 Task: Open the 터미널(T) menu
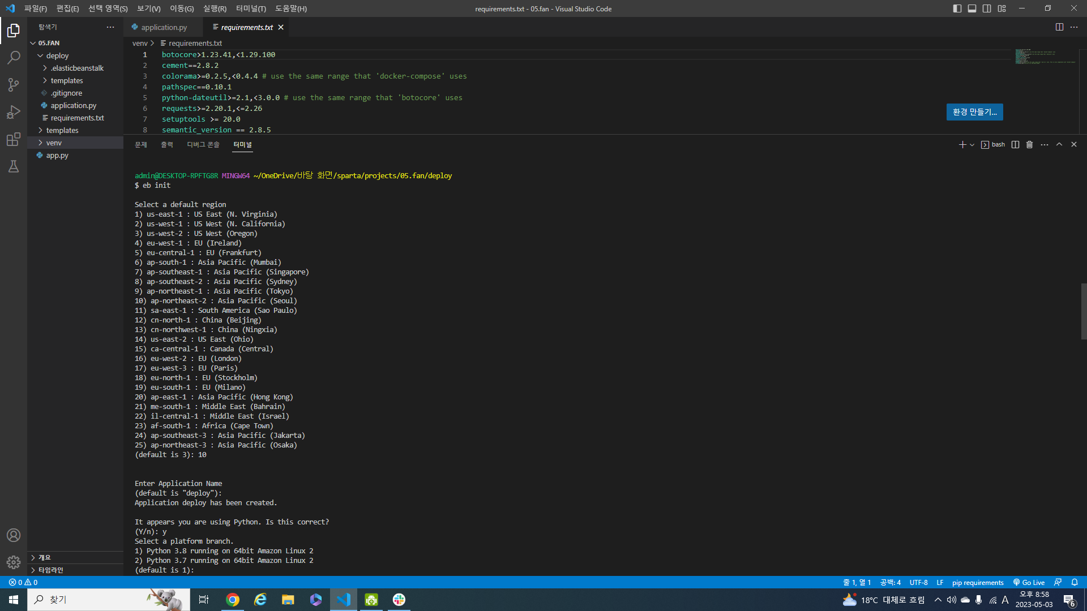250,8
